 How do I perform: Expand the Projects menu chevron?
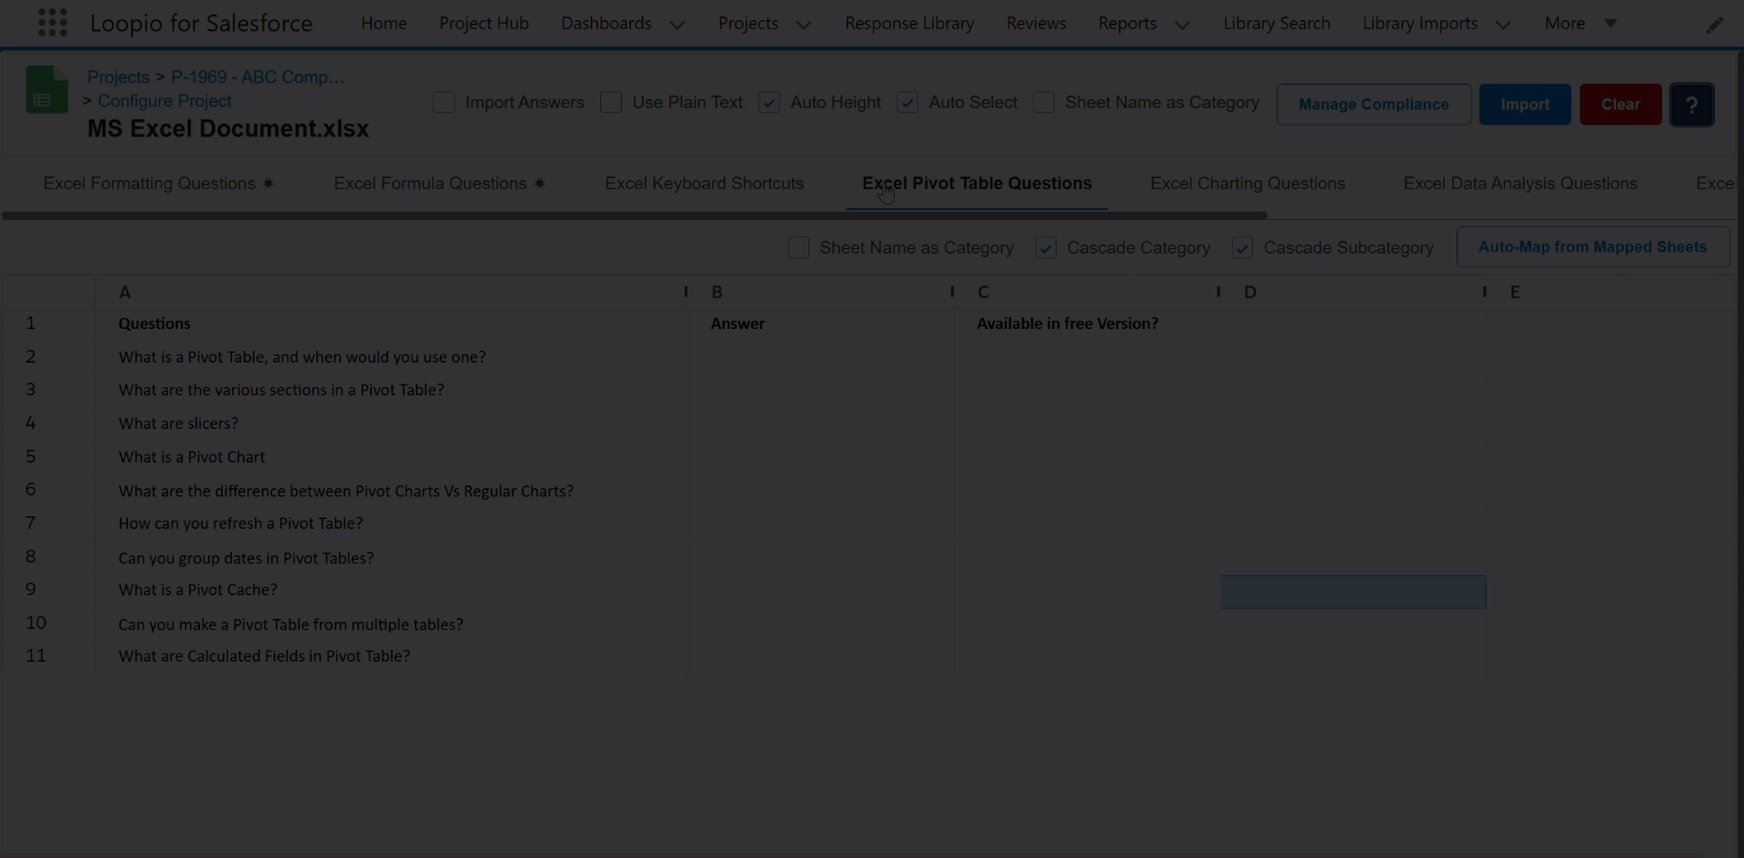804,25
